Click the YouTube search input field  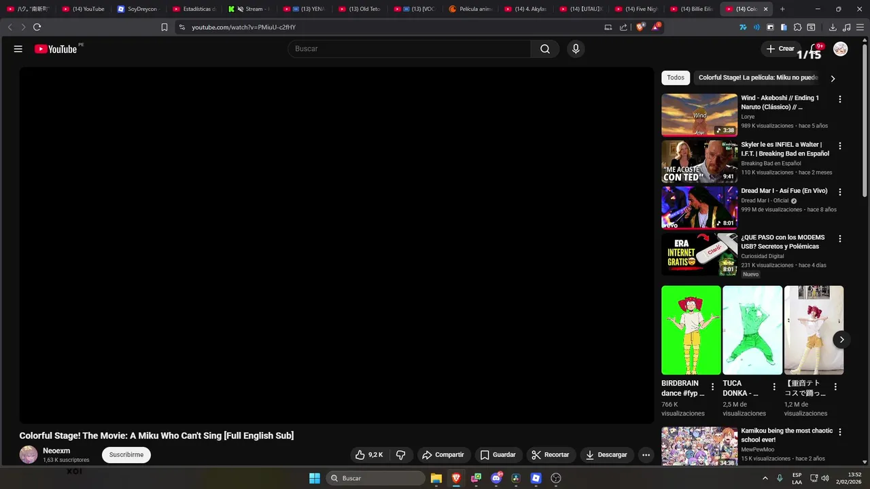tap(409, 49)
